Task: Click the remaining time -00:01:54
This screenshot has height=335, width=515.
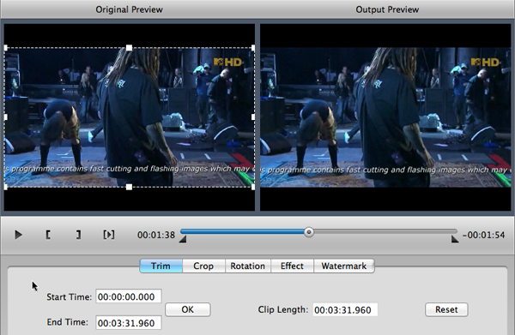Action: (483, 235)
